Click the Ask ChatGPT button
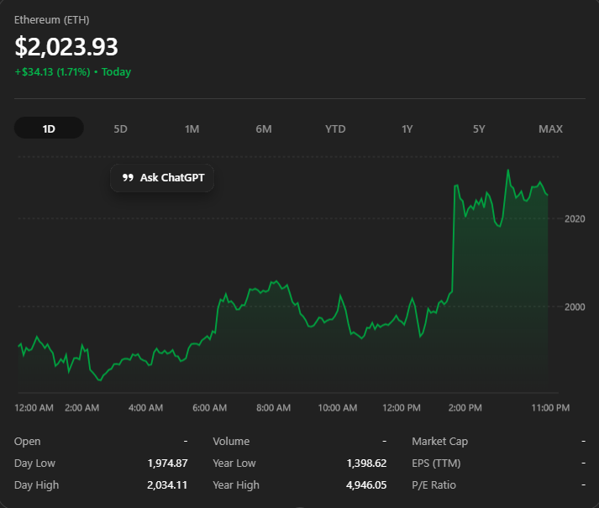599x508 pixels. point(162,178)
